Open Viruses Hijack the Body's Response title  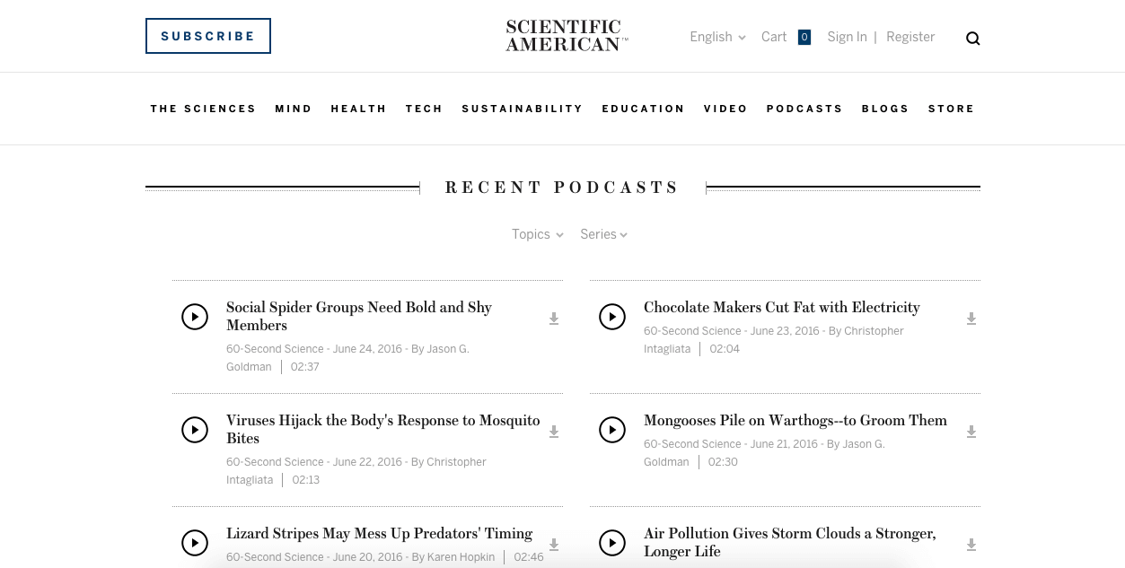coord(383,429)
